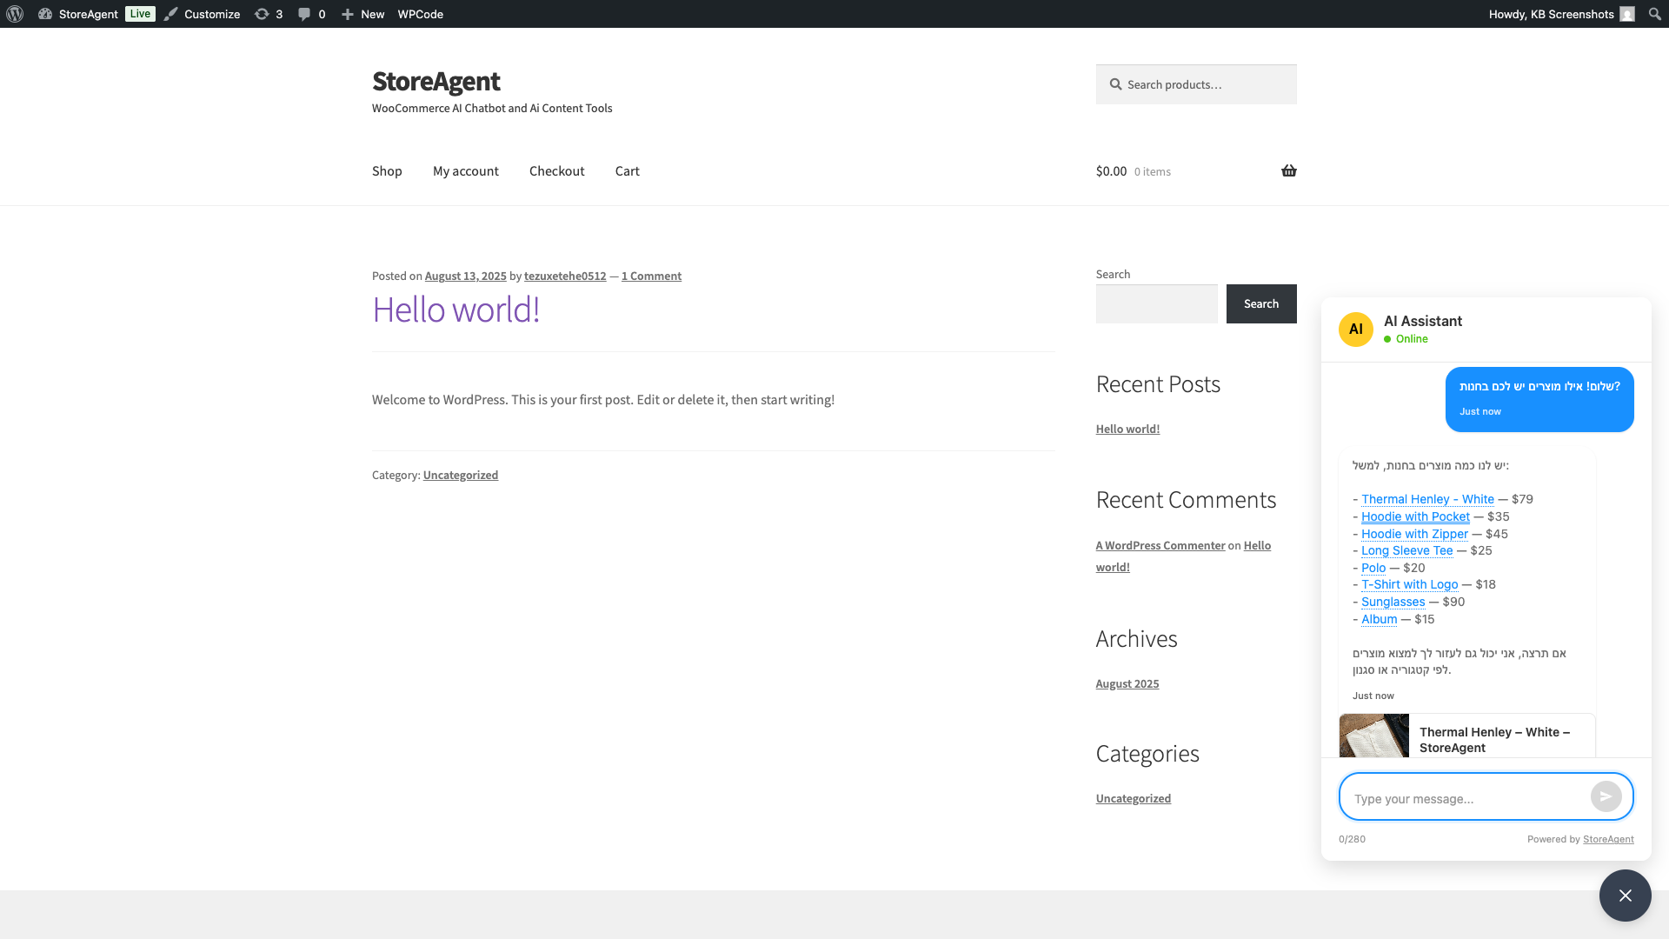The image size is (1669, 939).
Task: Open Uncategorized in Categories widget
Action: (x=1134, y=798)
